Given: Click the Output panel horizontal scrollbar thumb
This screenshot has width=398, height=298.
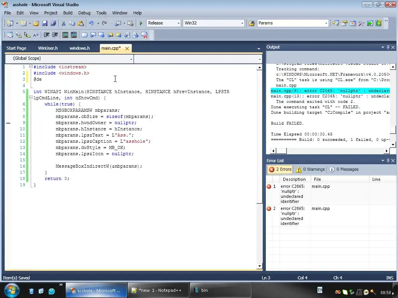Looking at the screenshot, I should 281,151.
